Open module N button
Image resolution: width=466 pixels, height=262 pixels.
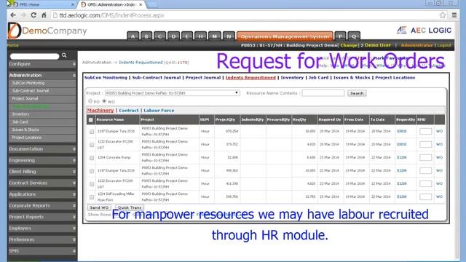click(229, 36)
